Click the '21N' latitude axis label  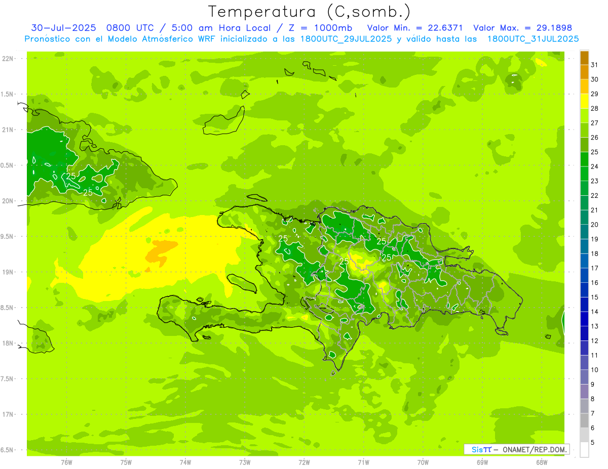(8, 130)
